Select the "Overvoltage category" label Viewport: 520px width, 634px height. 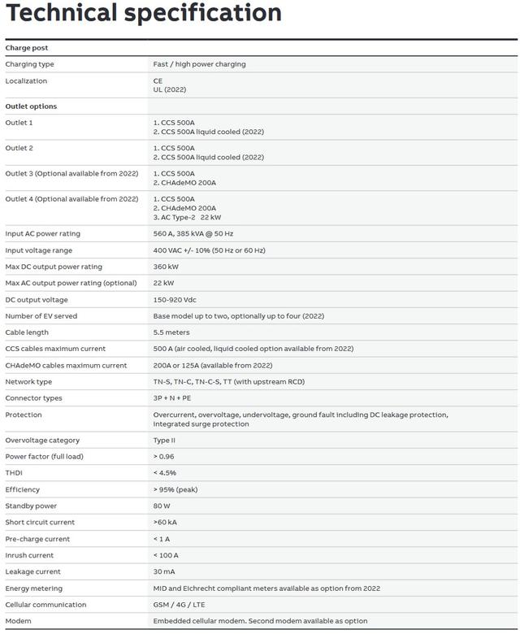tap(42, 441)
